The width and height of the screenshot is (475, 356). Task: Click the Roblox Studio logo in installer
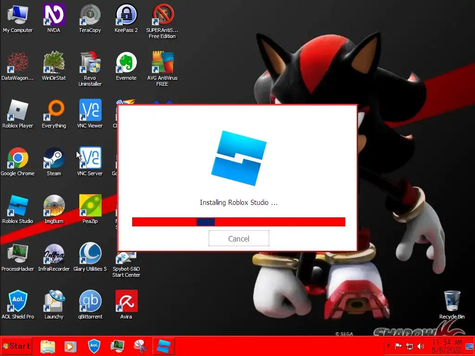point(239,158)
